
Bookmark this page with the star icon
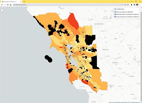coord(128,5)
